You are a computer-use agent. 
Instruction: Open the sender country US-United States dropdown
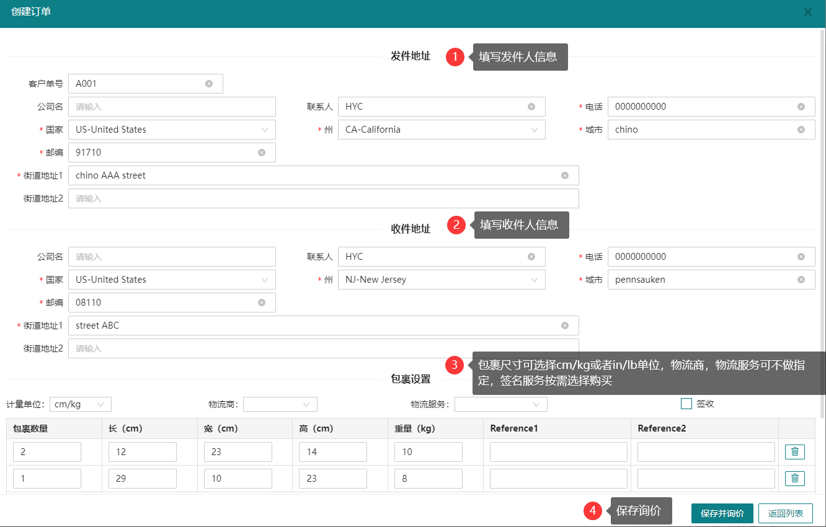coord(172,130)
